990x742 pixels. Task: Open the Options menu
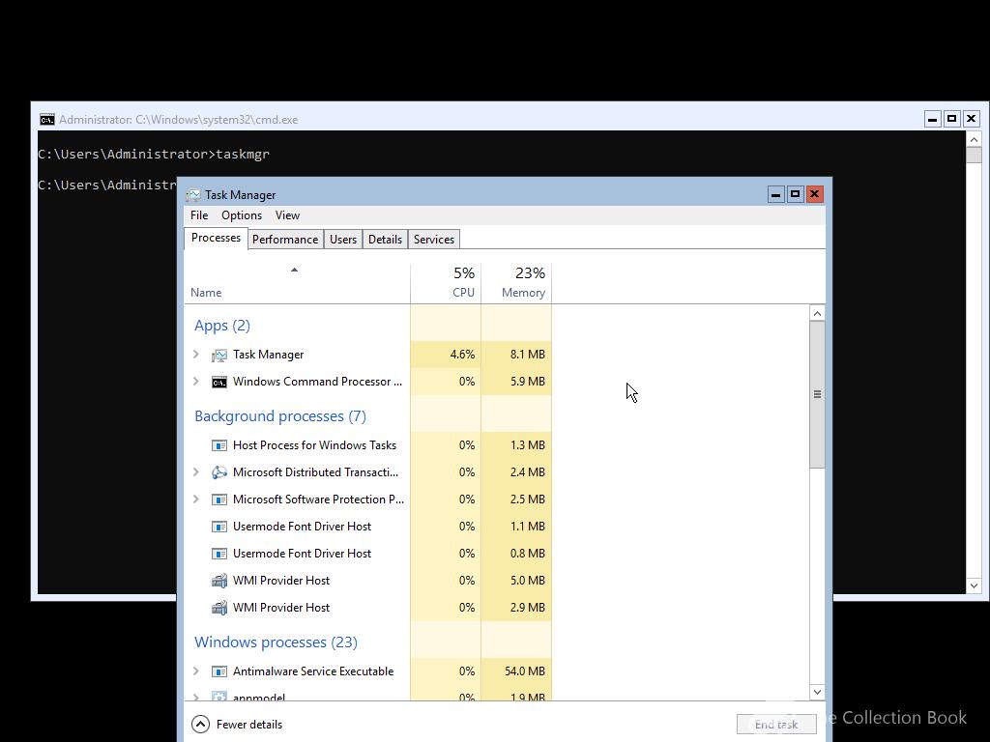[x=241, y=215]
